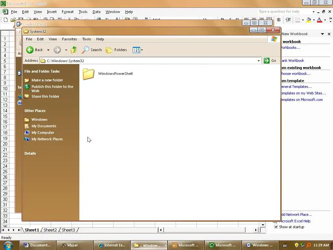Screen dimensions: 333x250
Task: Open Search in the System32 window
Action: [92, 50]
